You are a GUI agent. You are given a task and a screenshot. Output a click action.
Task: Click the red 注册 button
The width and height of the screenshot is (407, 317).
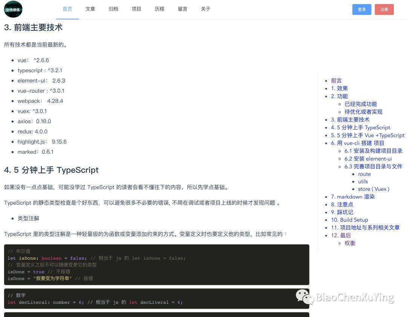[384, 9]
